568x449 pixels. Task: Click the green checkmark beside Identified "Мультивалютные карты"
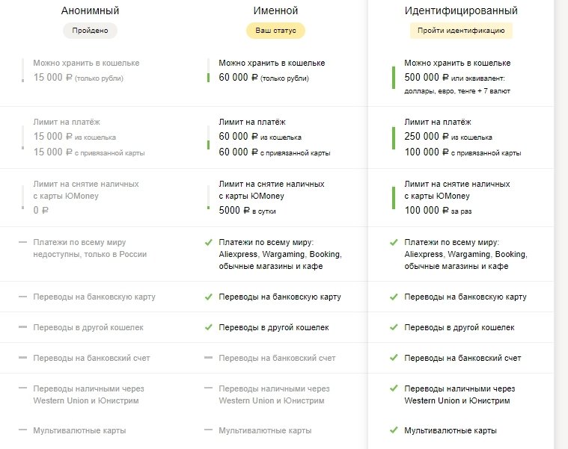394,430
